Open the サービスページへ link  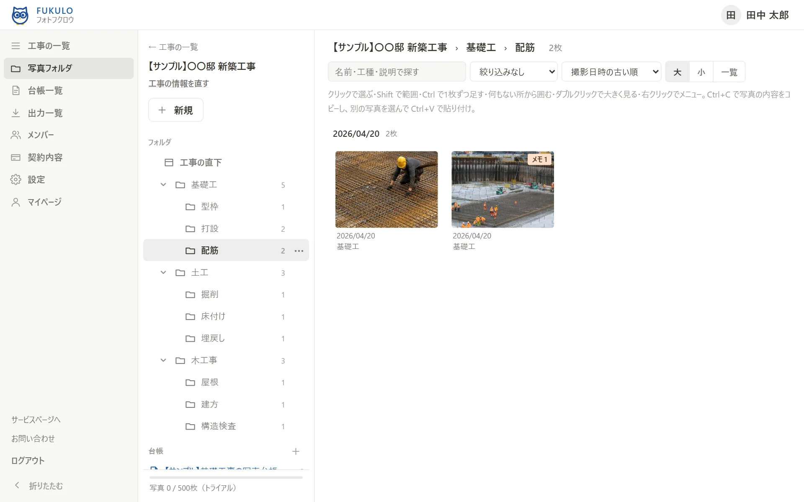click(x=36, y=420)
